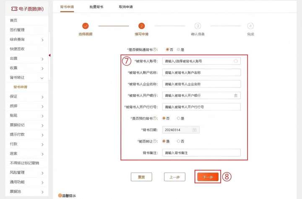Expand 票据池 menu chevron
Viewport: 302px width, 199px height.
coord(42,192)
